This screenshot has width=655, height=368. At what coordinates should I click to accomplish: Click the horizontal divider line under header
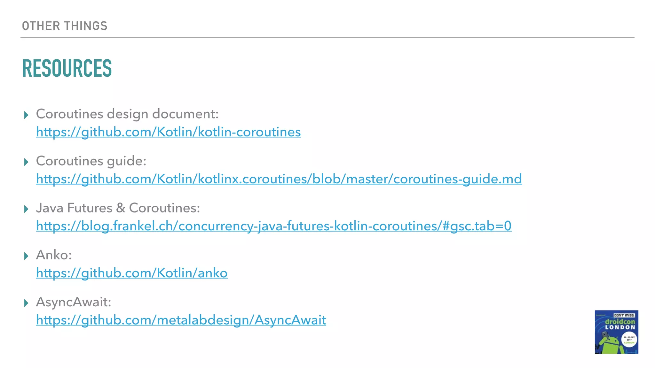coord(327,37)
